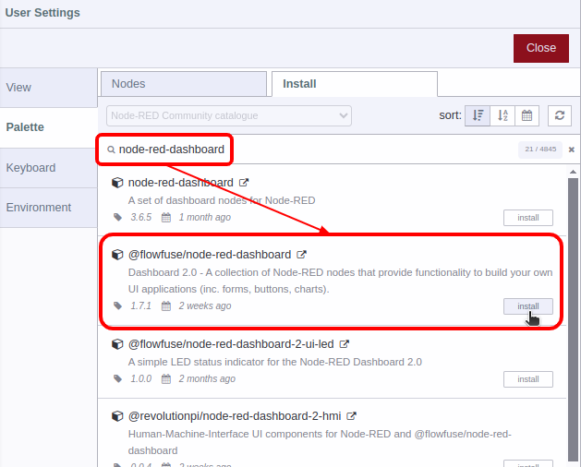
Task: Click the version tag icon beside 3.6.5
Action: click(x=117, y=218)
